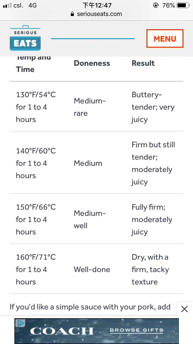Open the Coach Browse Gifts ad link
Viewport: 193px width, 344px height.
(136, 331)
